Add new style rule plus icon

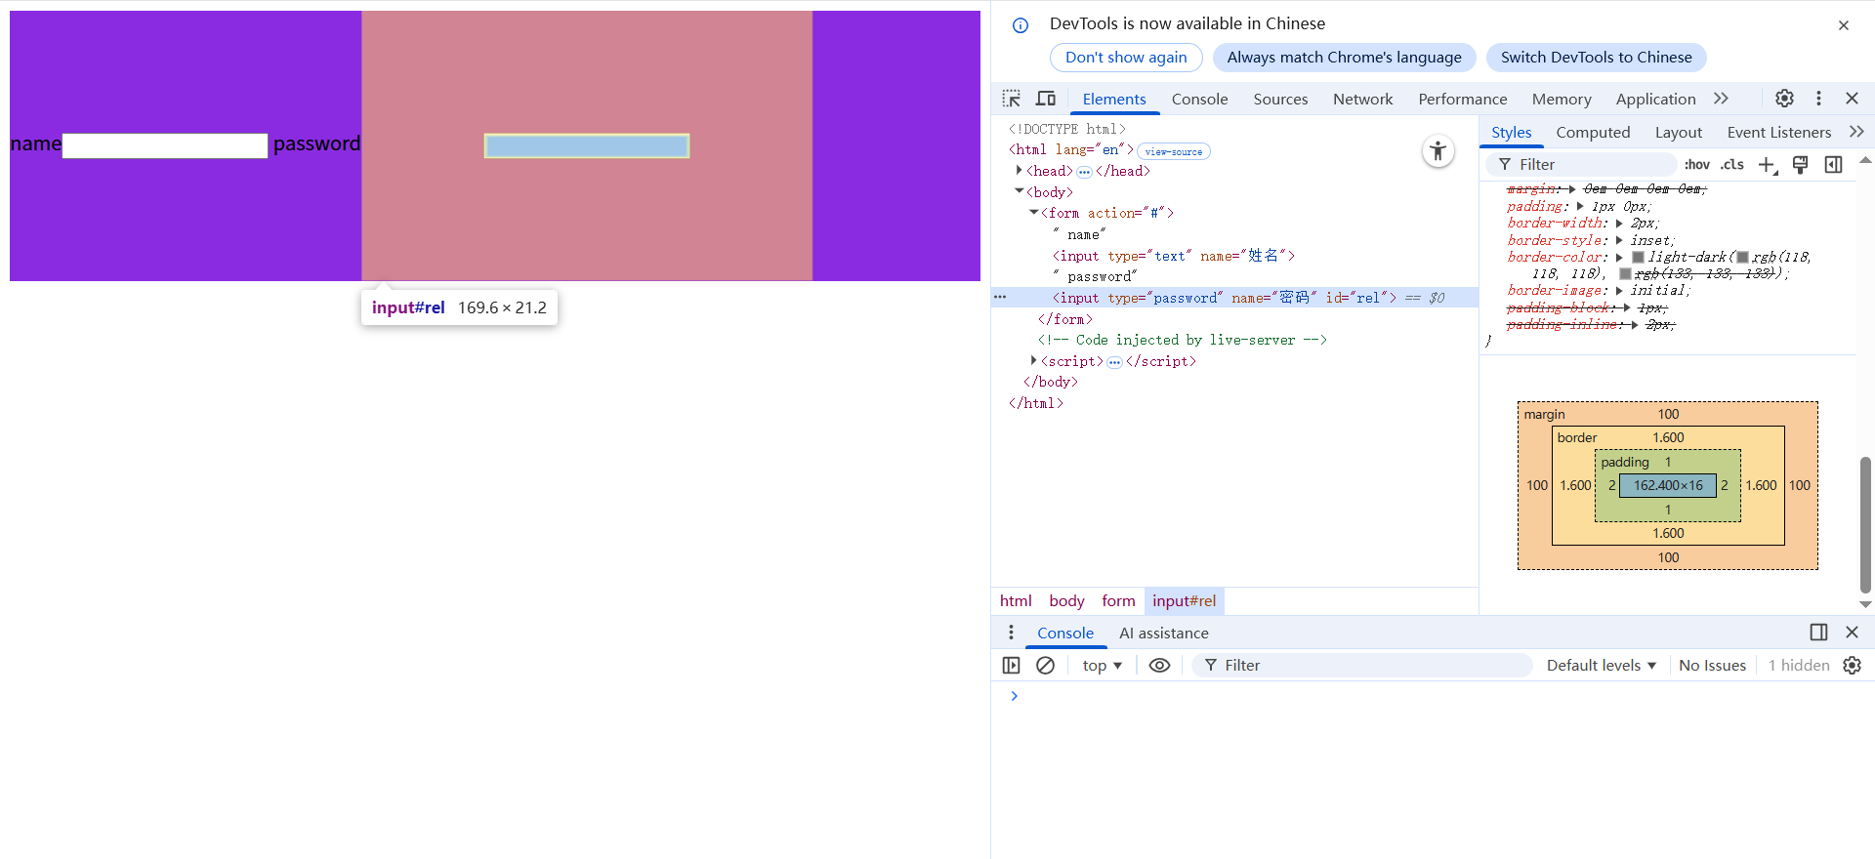point(1768,165)
